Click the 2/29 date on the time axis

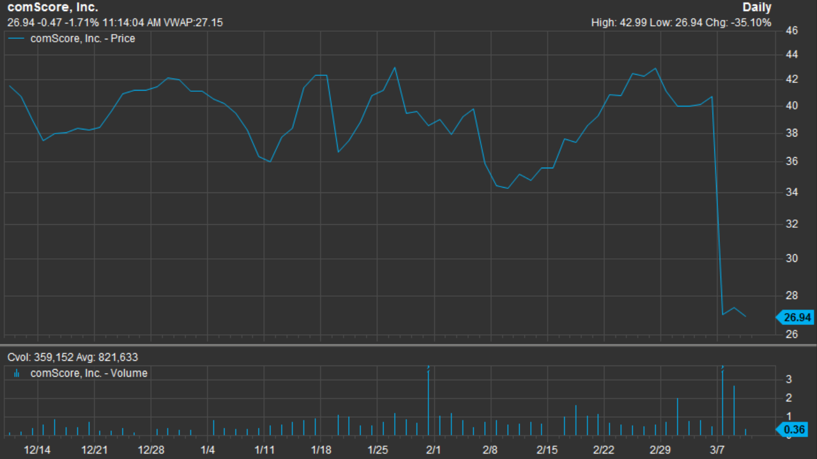(660, 450)
